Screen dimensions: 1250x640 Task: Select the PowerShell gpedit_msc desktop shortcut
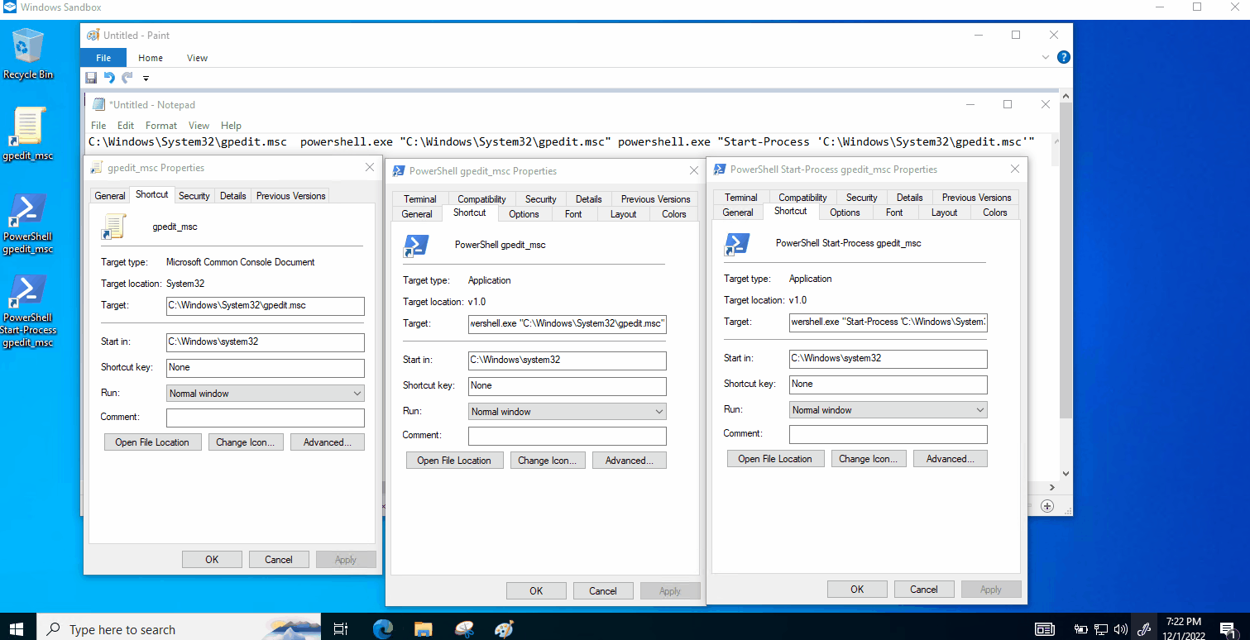click(x=28, y=223)
